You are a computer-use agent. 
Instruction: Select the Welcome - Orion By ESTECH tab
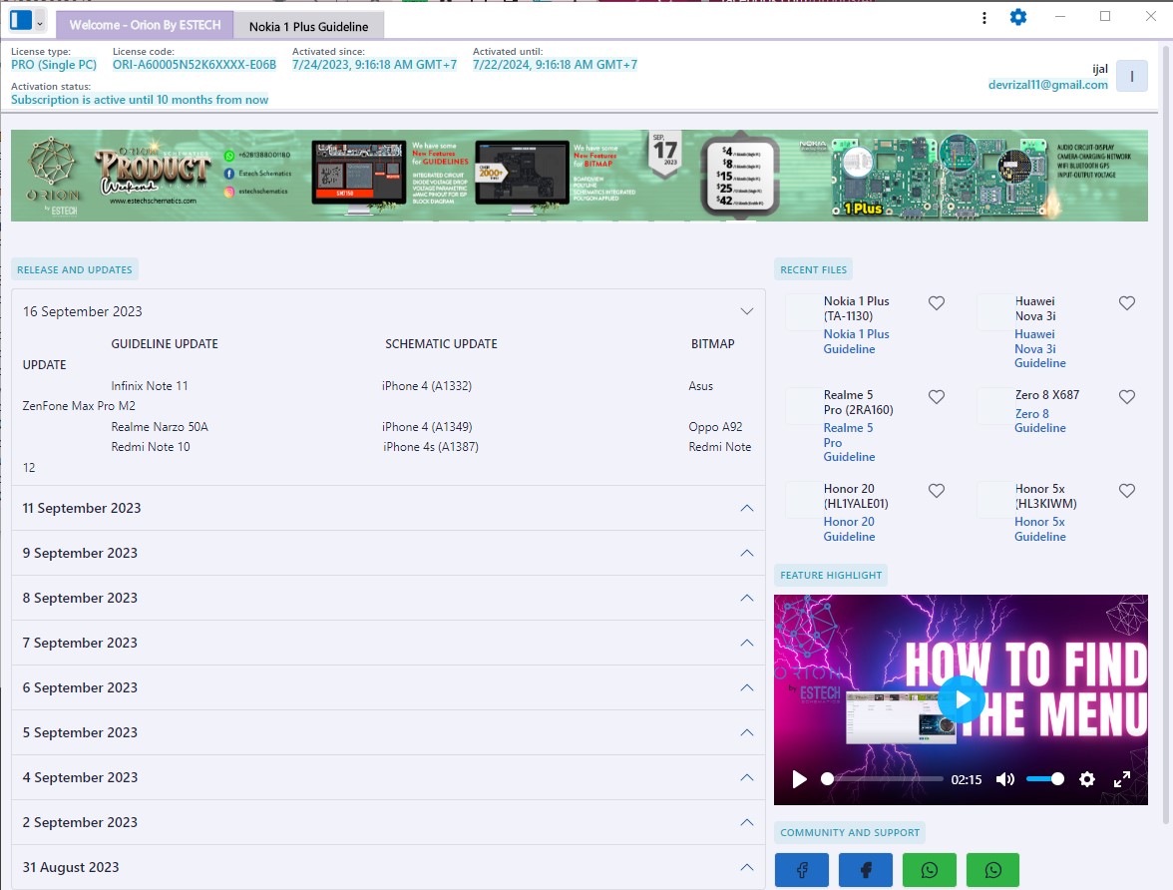[x=146, y=25]
